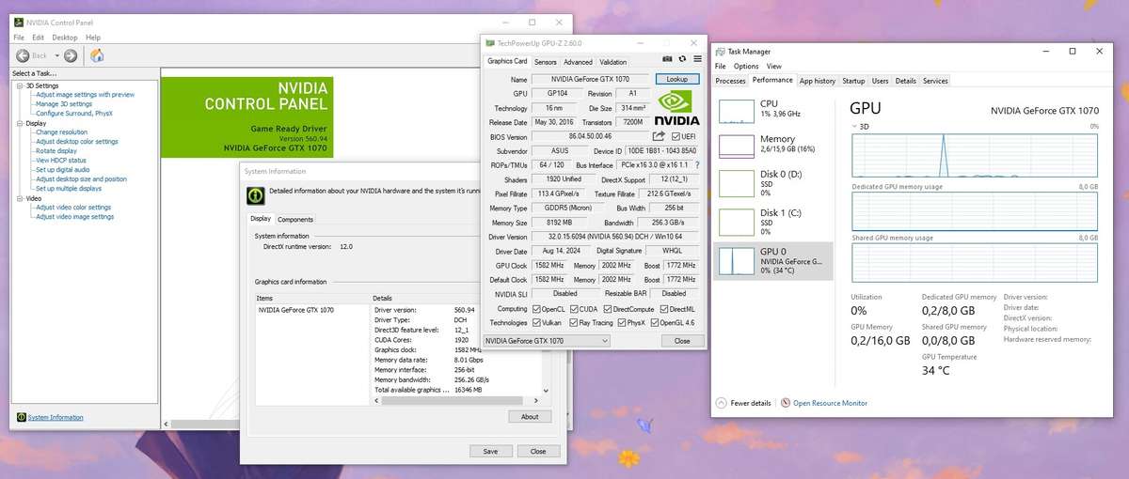Click the Resource Monitor icon in Task Manager

(x=786, y=403)
